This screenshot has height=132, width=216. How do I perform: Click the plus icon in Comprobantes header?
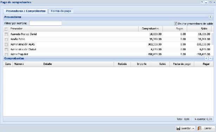click(x=206, y=58)
